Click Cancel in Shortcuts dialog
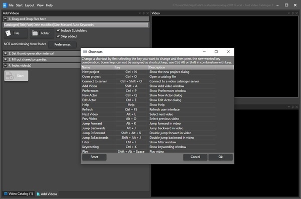301x199 pixels. click(195, 157)
